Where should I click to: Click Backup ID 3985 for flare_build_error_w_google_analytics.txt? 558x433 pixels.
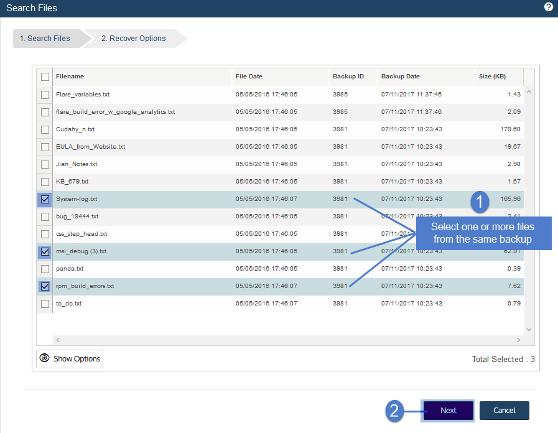click(340, 112)
